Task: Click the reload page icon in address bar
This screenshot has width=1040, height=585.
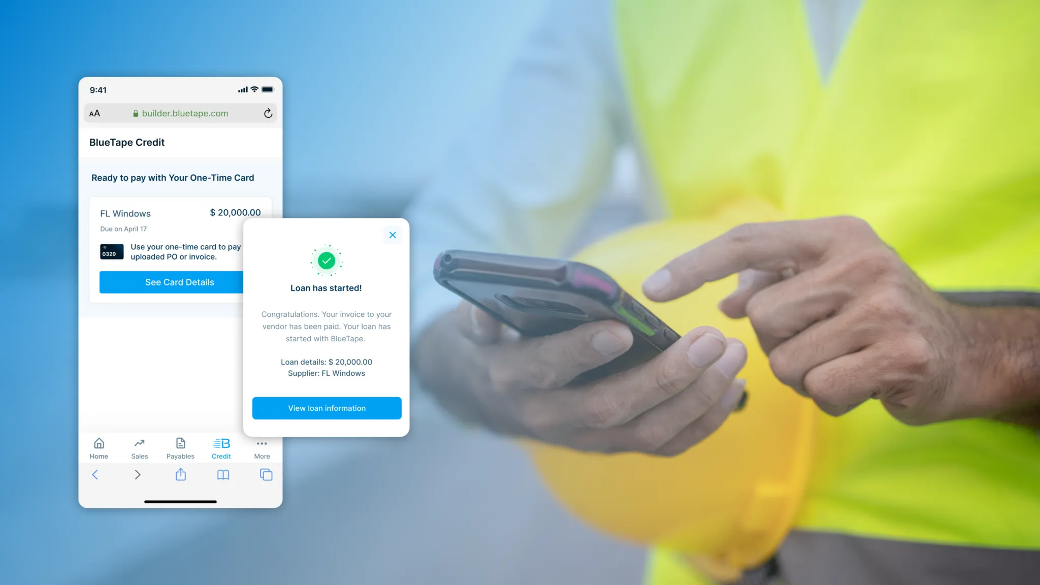Action: (268, 113)
